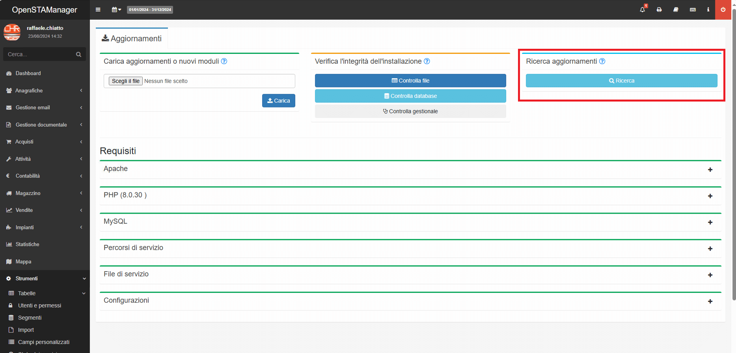Image resolution: width=736 pixels, height=353 pixels.
Task: Click the Impianti expand chevron
Action: [x=81, y=227]
